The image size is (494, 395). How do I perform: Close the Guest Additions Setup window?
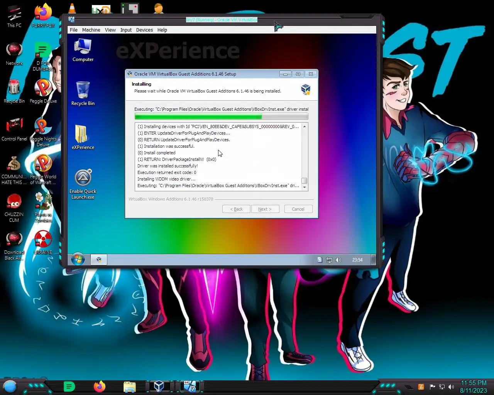coord(311,74)
